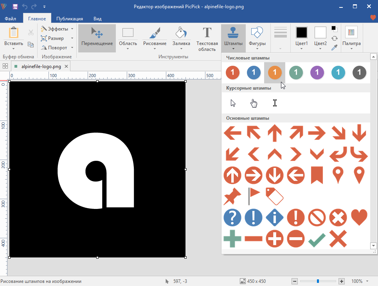Pick the hand cursor stamp

(254, 103)
